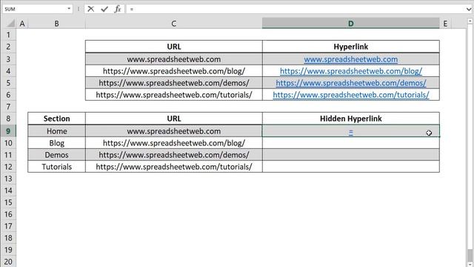This screenshot has width=474, height=267.
Task: Select C5 with the demos URL text
Action: [x=174, y=83]
